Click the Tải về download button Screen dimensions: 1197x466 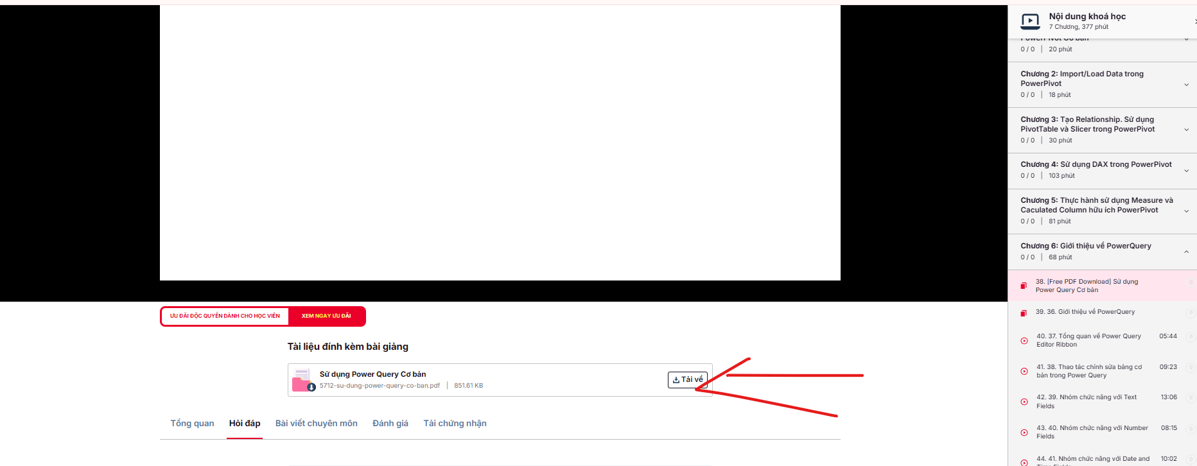688,380
